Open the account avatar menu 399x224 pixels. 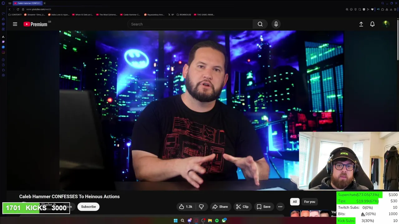[386, 24]
